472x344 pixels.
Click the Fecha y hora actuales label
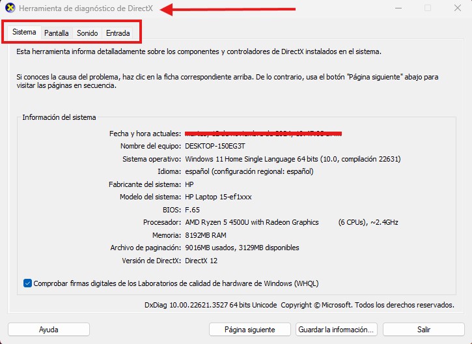145,134
